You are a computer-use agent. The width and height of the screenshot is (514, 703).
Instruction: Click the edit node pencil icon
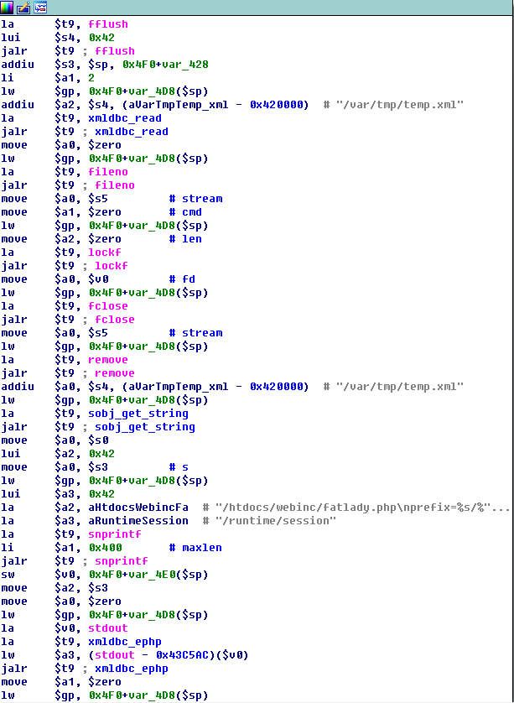pyautogui.click(x=23, y=8)
